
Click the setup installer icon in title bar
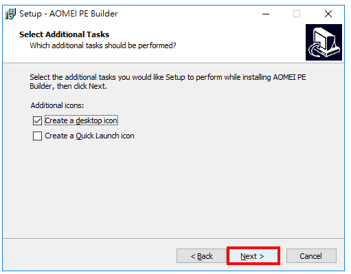pos(10,14)
